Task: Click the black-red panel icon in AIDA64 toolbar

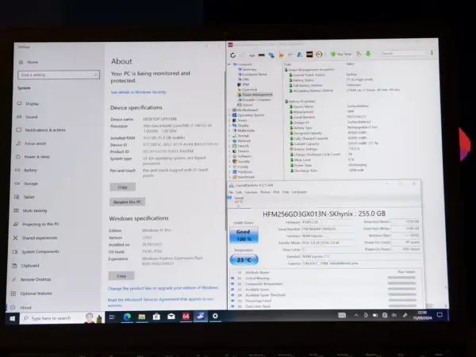Action: coord(309,54)
